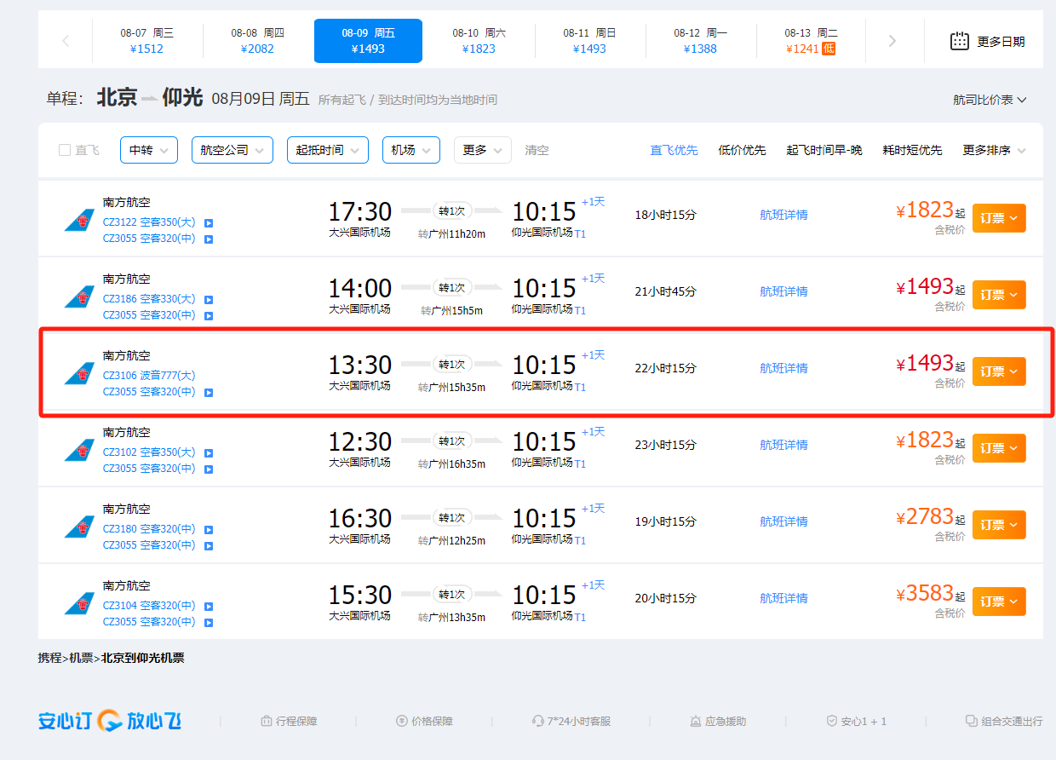Select the 08-13 周二 lowest price date tab
The image size is (1056, 760).
tap(810, 41)
